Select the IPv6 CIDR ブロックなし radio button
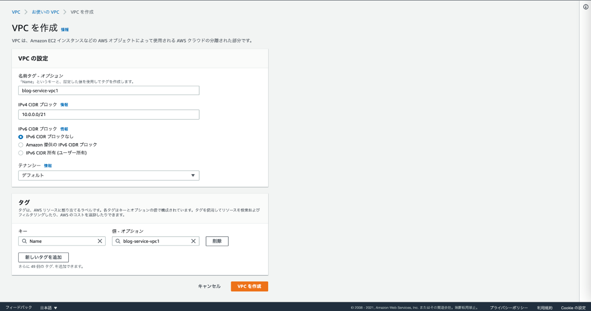 (21, 137)
